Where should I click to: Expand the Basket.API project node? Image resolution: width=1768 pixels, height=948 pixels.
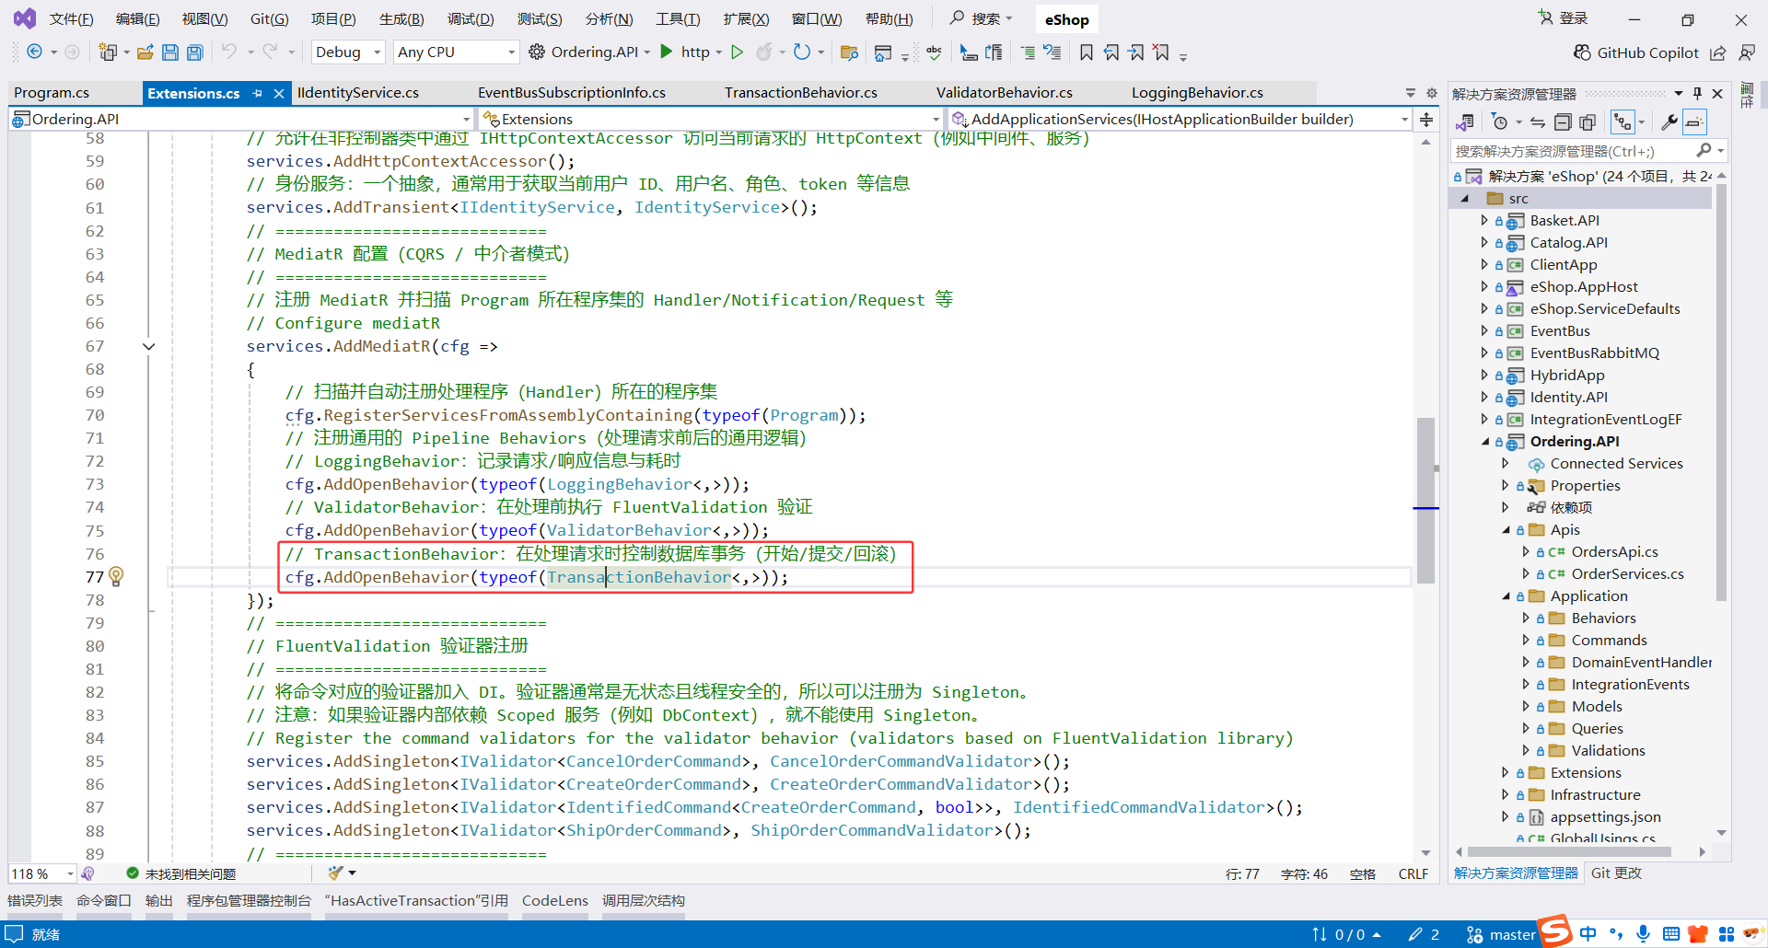[x=1483, y=220]
